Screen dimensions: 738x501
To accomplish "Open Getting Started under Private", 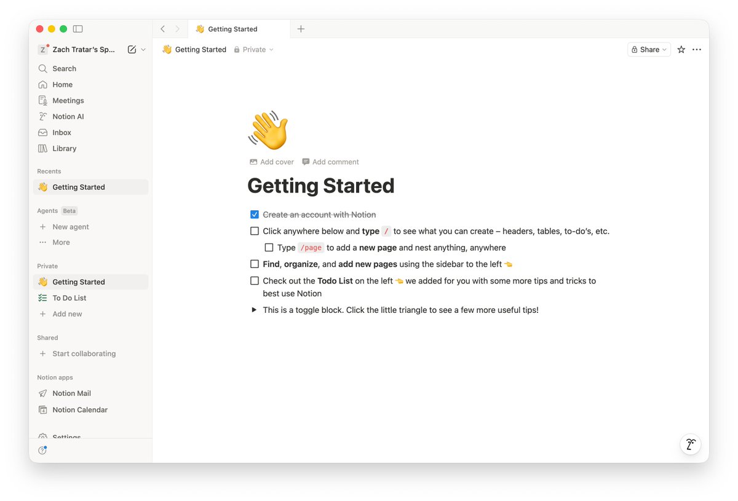I will (x=90, y=282).
